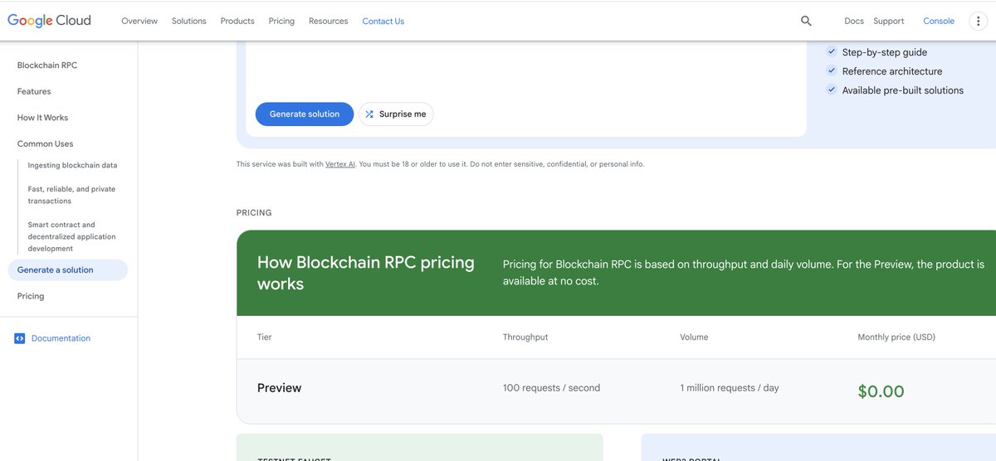Click the checkmark beside Available pre-built solutions
Image resolution: width=996 pixels, height=461 pixels.
pyautogui.click(x=832, y=90)
